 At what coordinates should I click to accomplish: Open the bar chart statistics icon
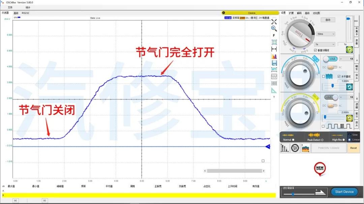[284, 148]
